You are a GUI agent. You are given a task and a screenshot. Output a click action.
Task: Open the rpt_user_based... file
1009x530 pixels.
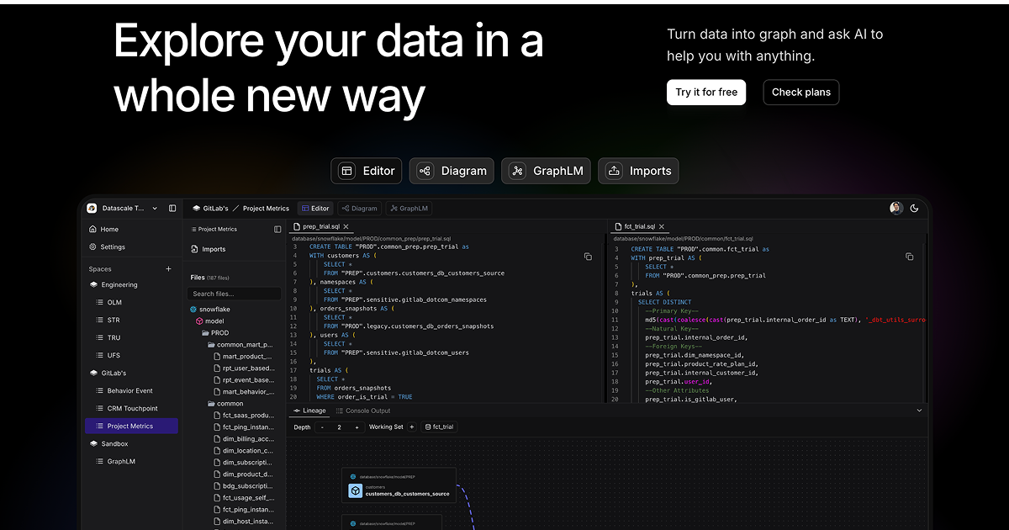[244, 368]
